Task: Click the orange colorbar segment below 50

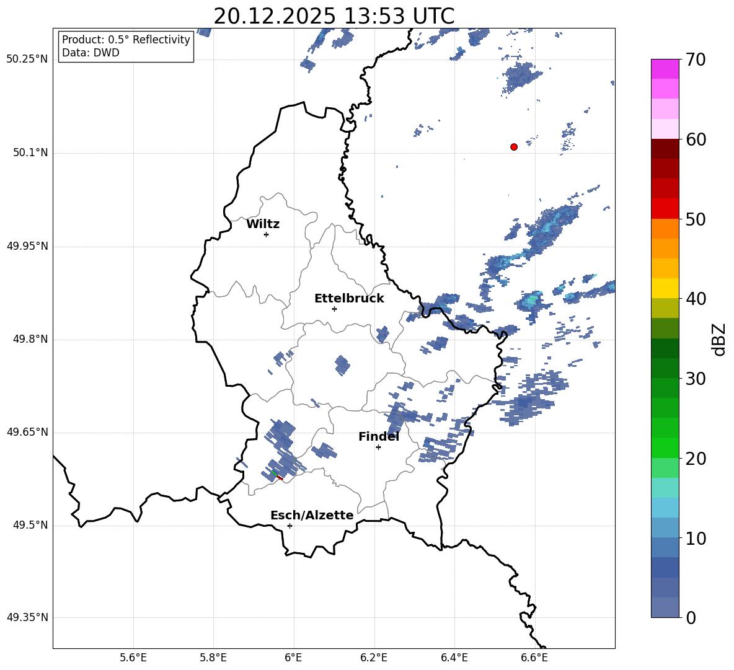Action: click(665, 228)
